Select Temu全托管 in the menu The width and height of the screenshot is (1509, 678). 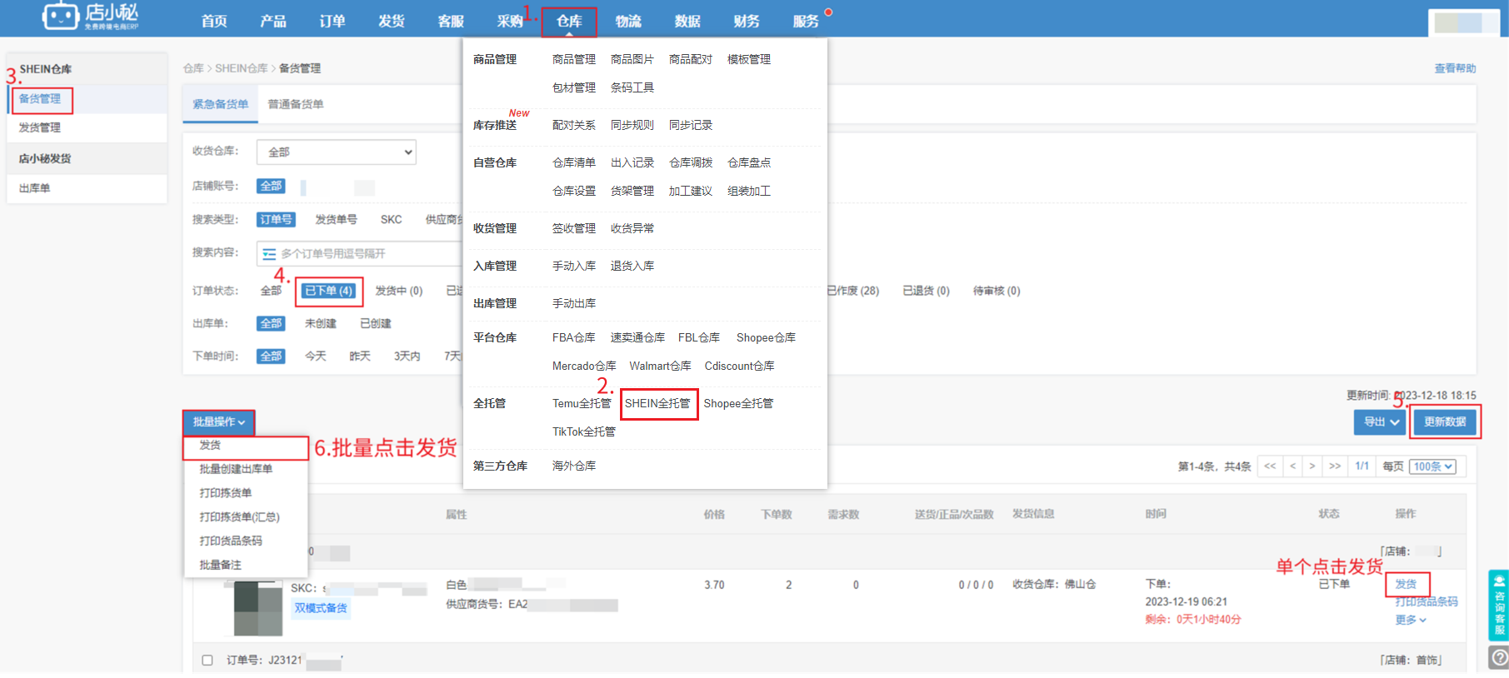pyautogui.click(x=582, y=403)
